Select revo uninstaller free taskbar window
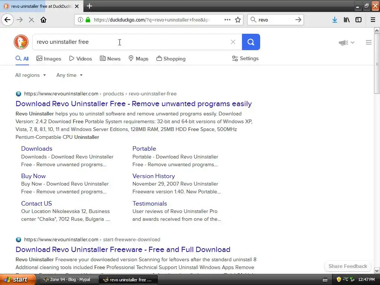The width and height of the screenshot is (380, 285). 128,280
